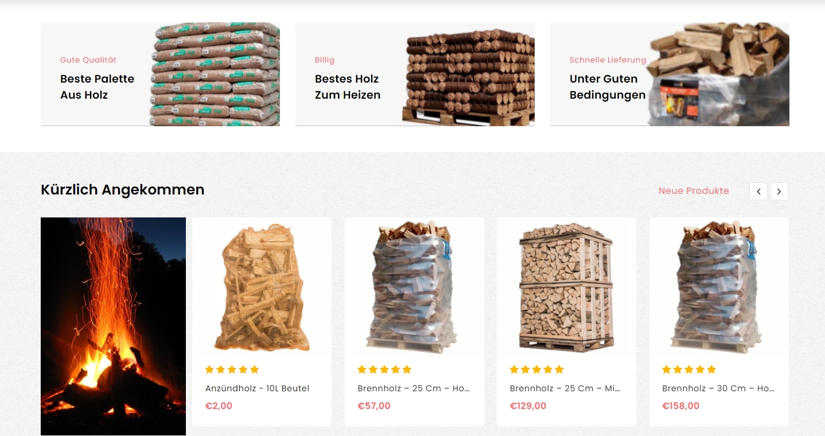Open the Neue Produkte link
825x436 pixels.
click(694, 190)
